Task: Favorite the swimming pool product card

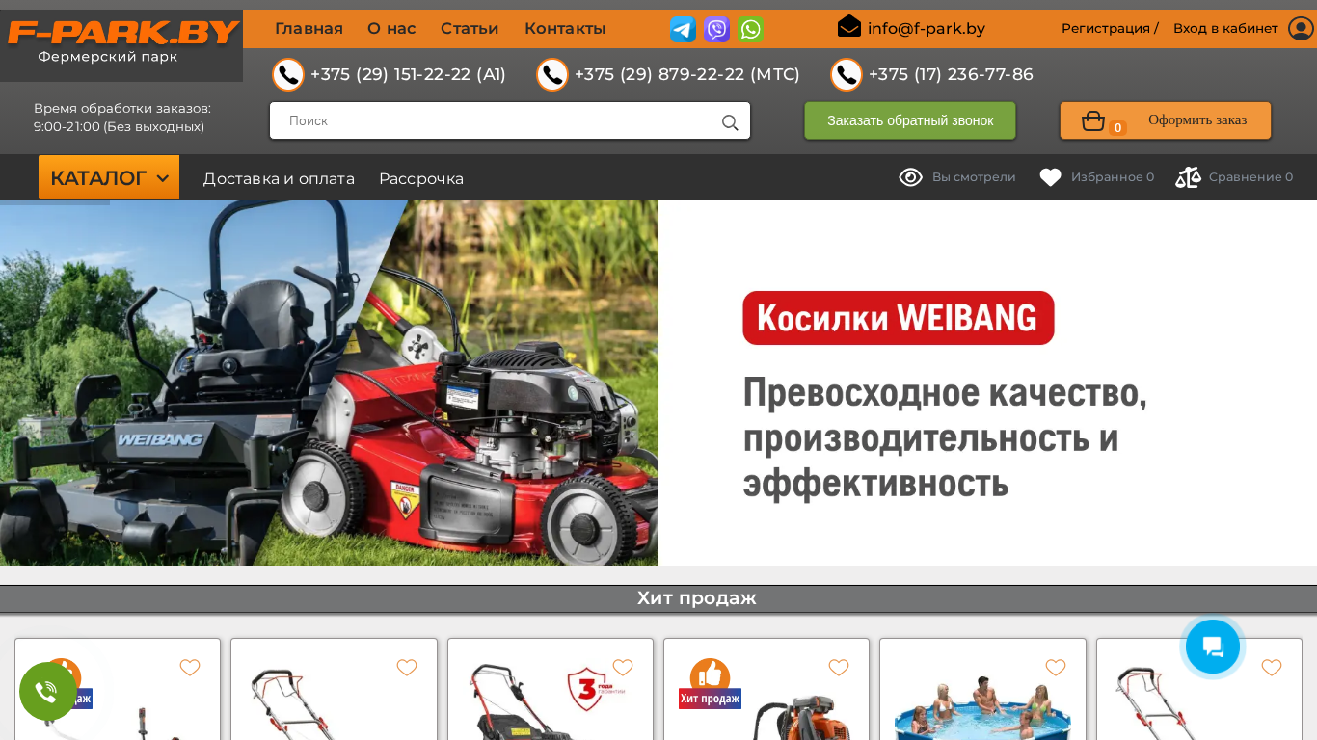Action: click(1056, 668)
